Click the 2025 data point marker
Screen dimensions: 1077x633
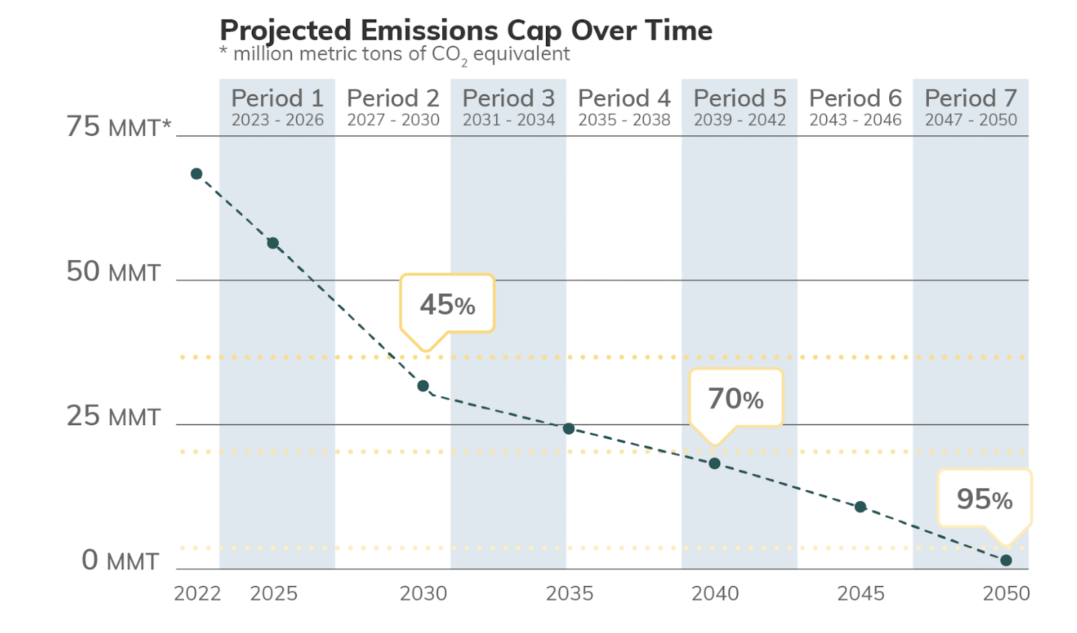273,244
